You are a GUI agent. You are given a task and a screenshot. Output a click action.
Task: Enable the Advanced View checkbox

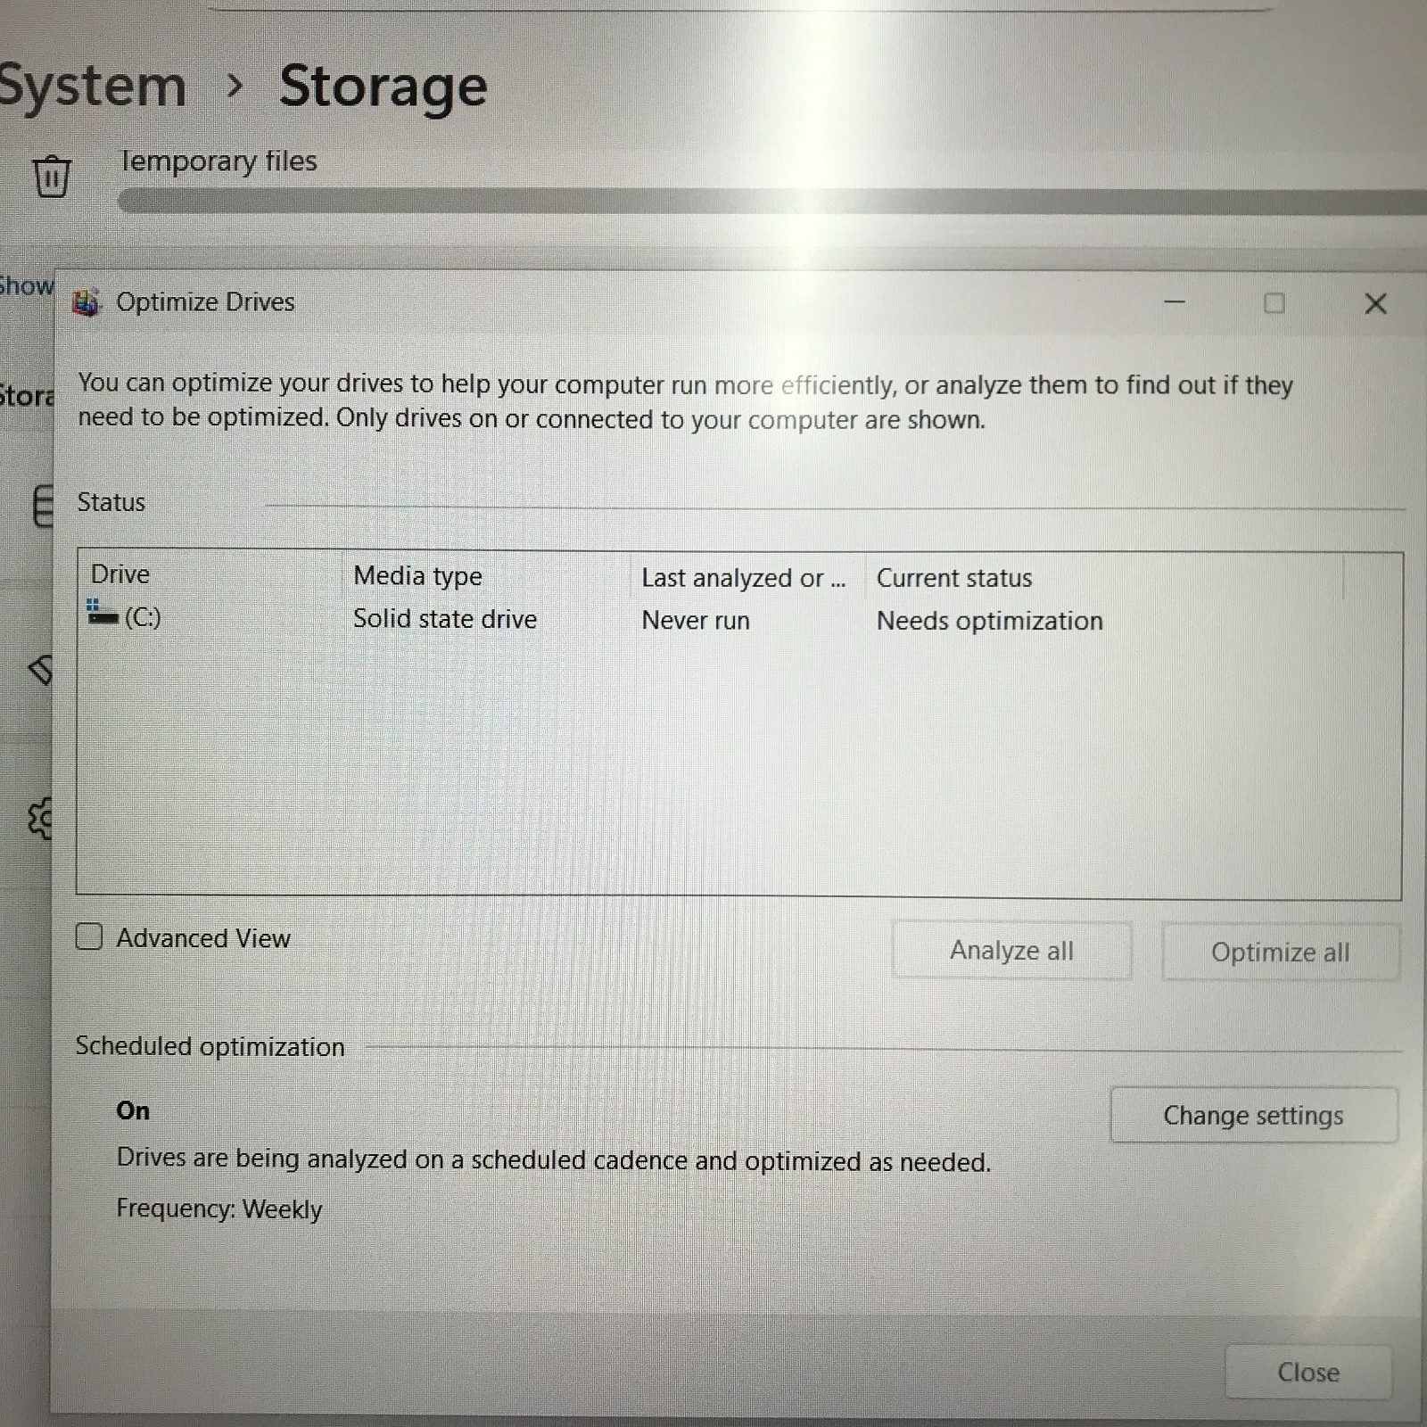(x=89, y=936)
